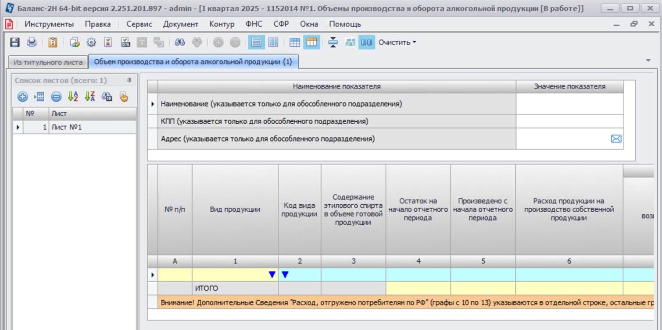Toggle horizontal row layout toolbar button
Screen dimensions: 662x330
tap(256, 42)
